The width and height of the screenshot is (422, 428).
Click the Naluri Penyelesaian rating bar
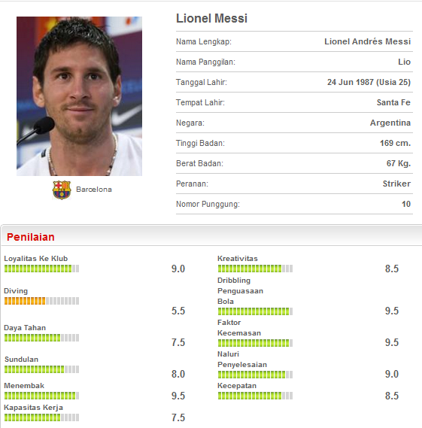coord(255,375)
